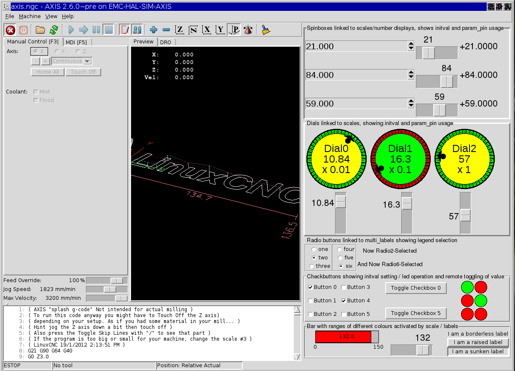This screenshot has height=371, width=515.
Task: Click the Home All button
Action: 48,72
